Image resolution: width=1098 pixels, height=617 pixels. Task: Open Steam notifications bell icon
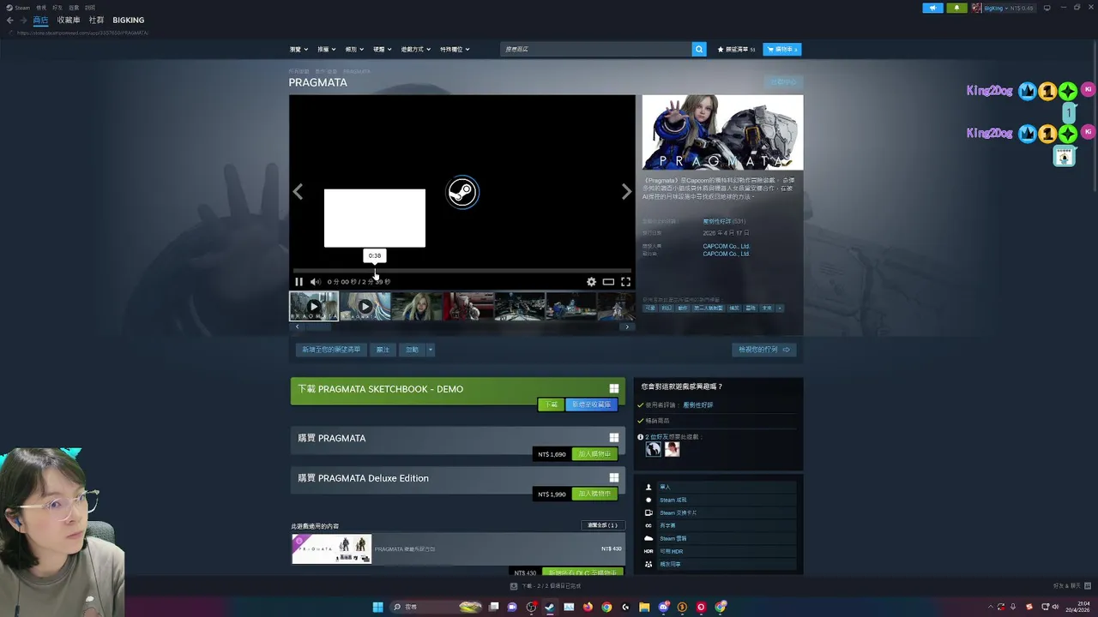957,8
